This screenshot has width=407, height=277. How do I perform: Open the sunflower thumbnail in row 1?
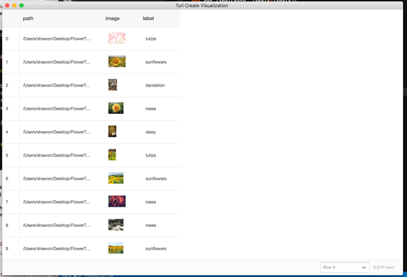117,61
